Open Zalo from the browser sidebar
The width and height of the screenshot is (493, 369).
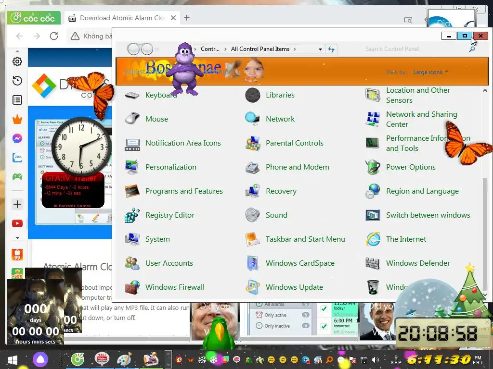[17, 158]
